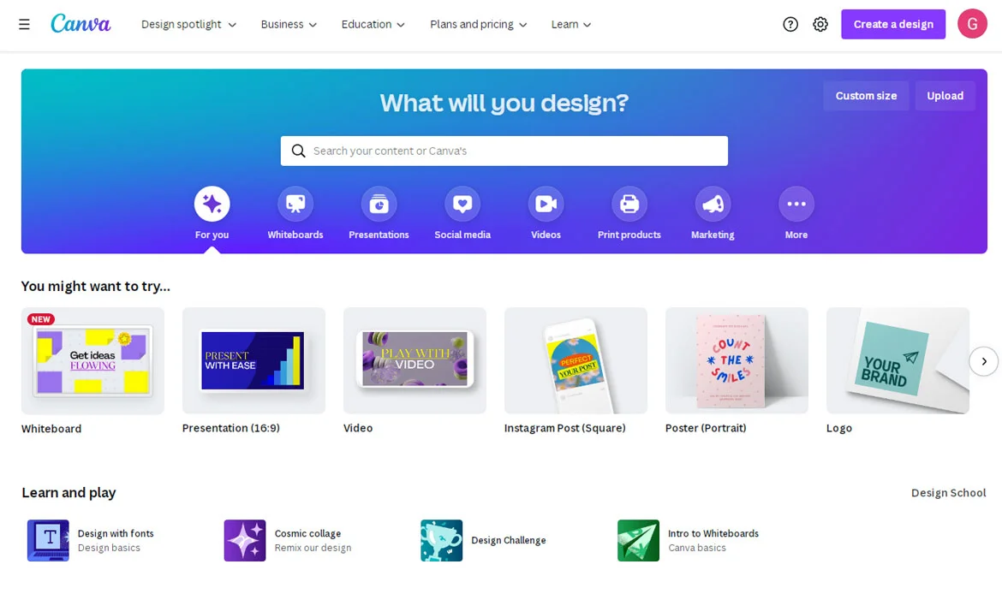Viewport: 1002px width, 594px height.
Task: Open the settings gear icon
Action: point(820,24)
